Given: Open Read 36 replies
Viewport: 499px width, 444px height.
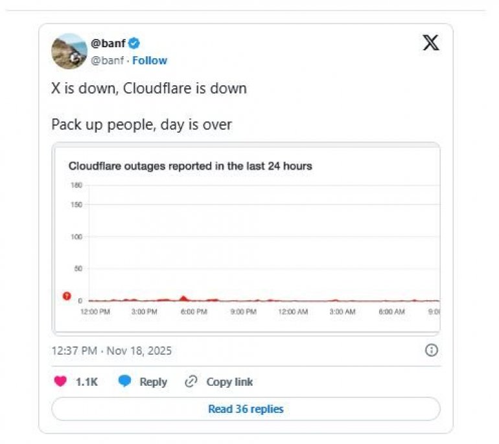Looking at the screenshot, I should [x=246, y=409].
